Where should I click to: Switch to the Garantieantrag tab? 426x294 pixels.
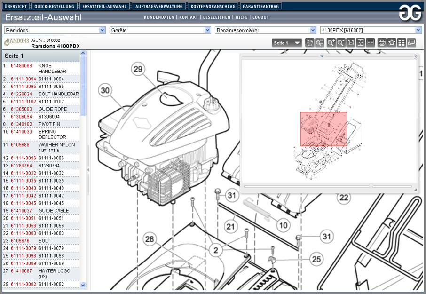pos(260,6)
